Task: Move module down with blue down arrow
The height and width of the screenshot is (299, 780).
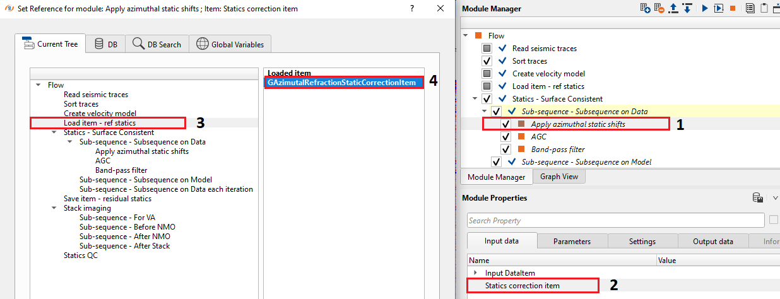Action: pos(687,8)
